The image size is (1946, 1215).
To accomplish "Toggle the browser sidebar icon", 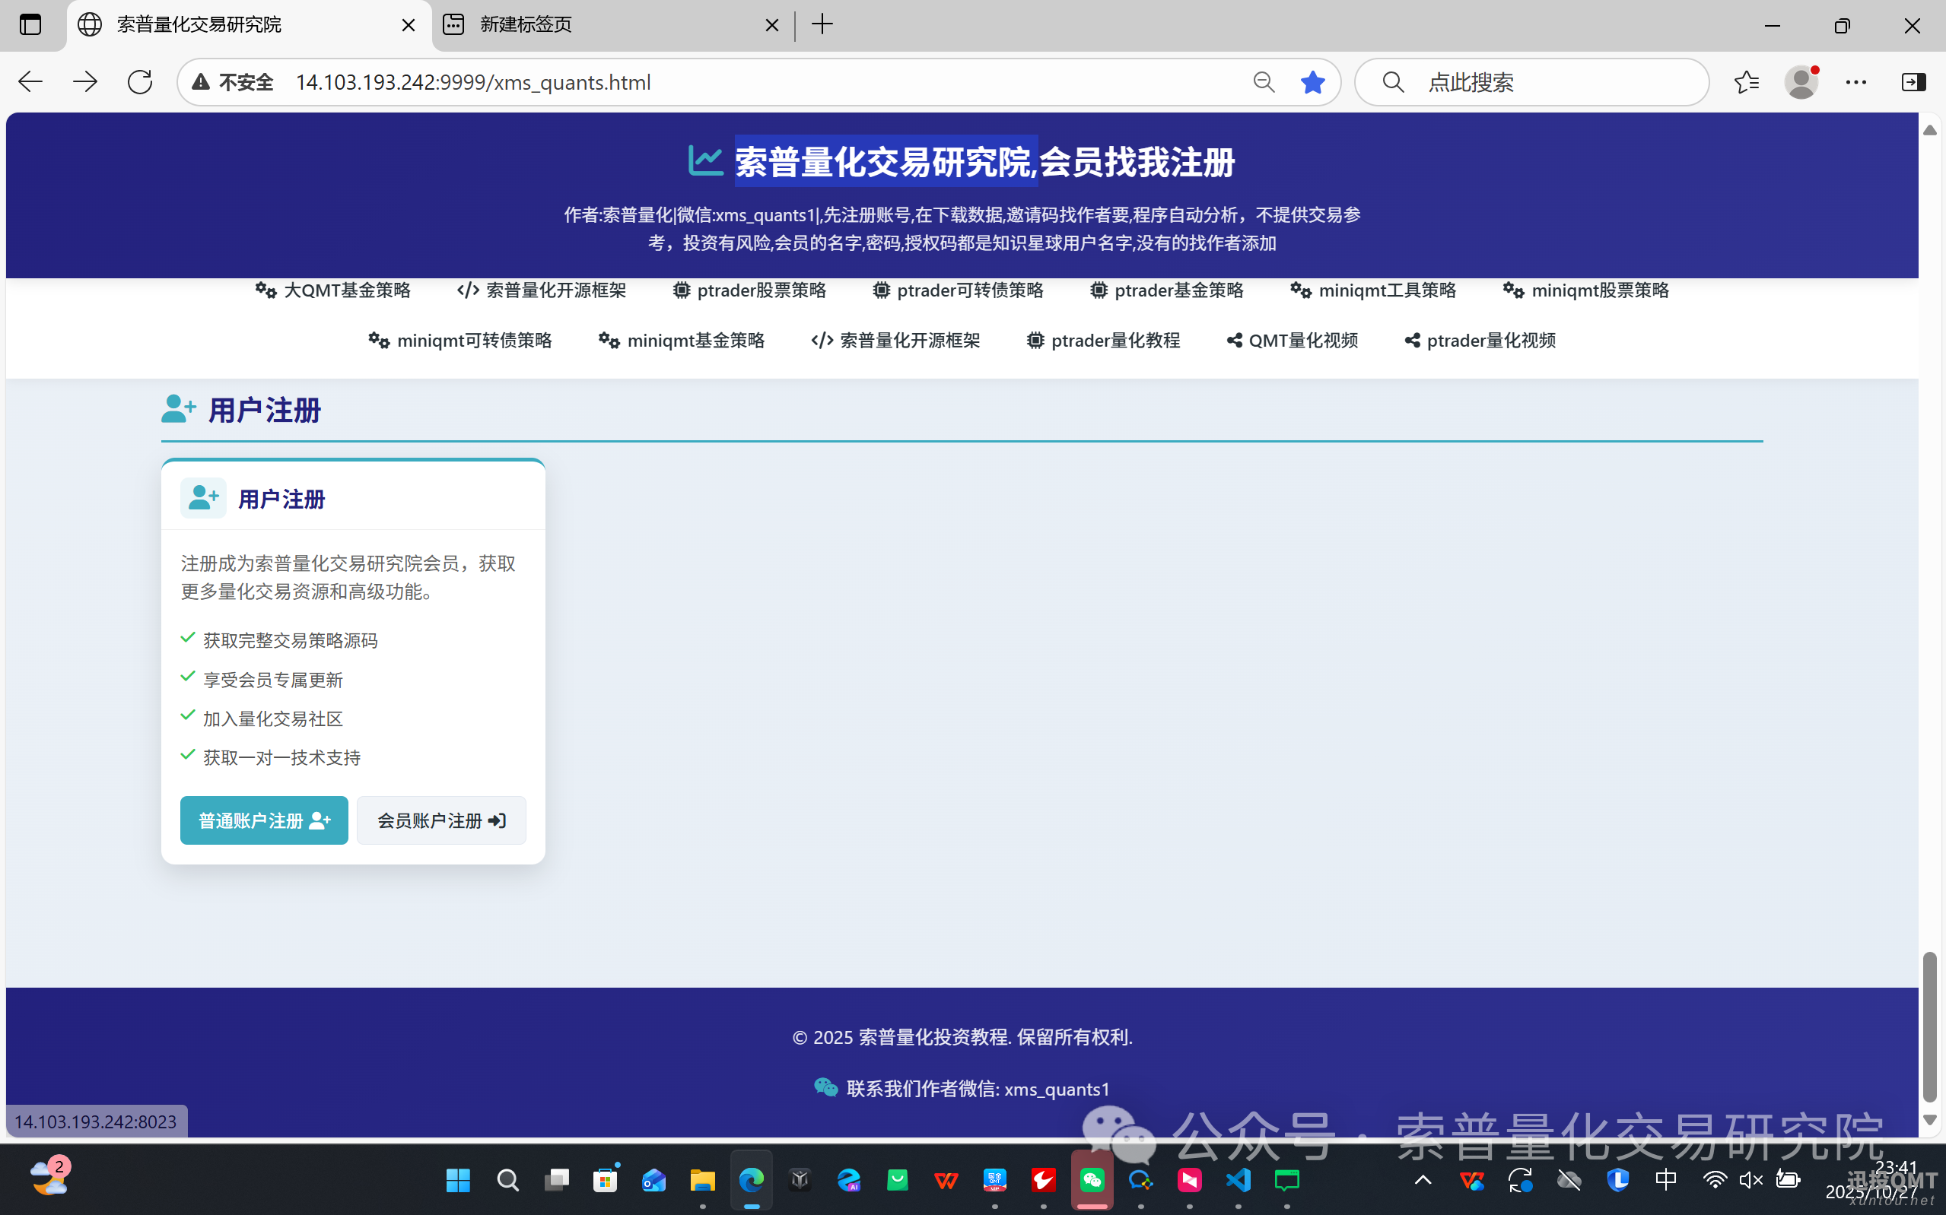I will pos(1913,82).
